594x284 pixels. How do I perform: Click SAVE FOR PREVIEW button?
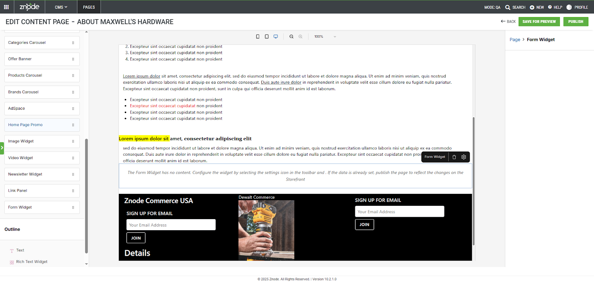click(x=539, y=22)
